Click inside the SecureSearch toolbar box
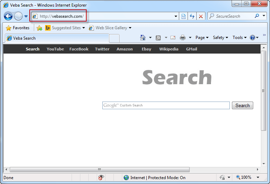 click(x=231, y=16)
